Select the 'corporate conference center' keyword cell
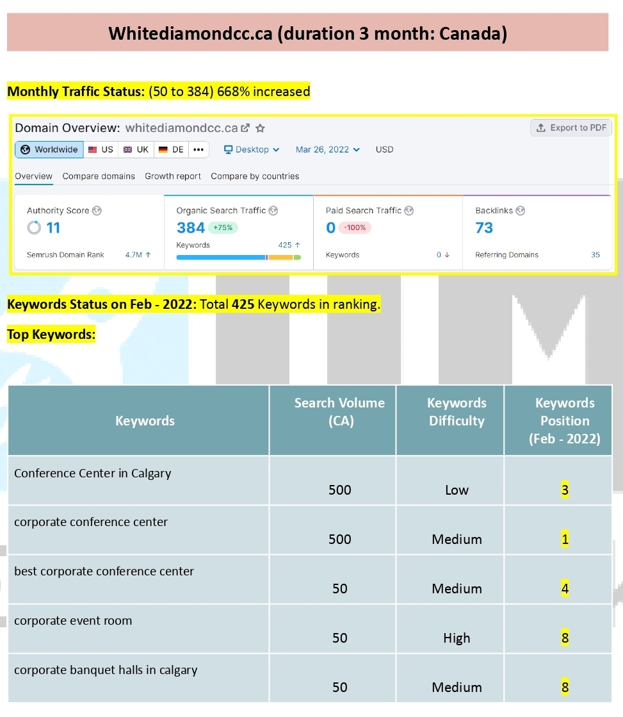This screenshot has height=717, width=623. [x=138, y=529]
